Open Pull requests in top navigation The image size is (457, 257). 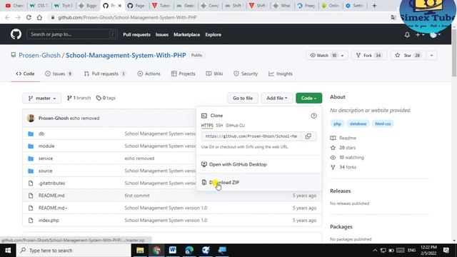point(136,34)
